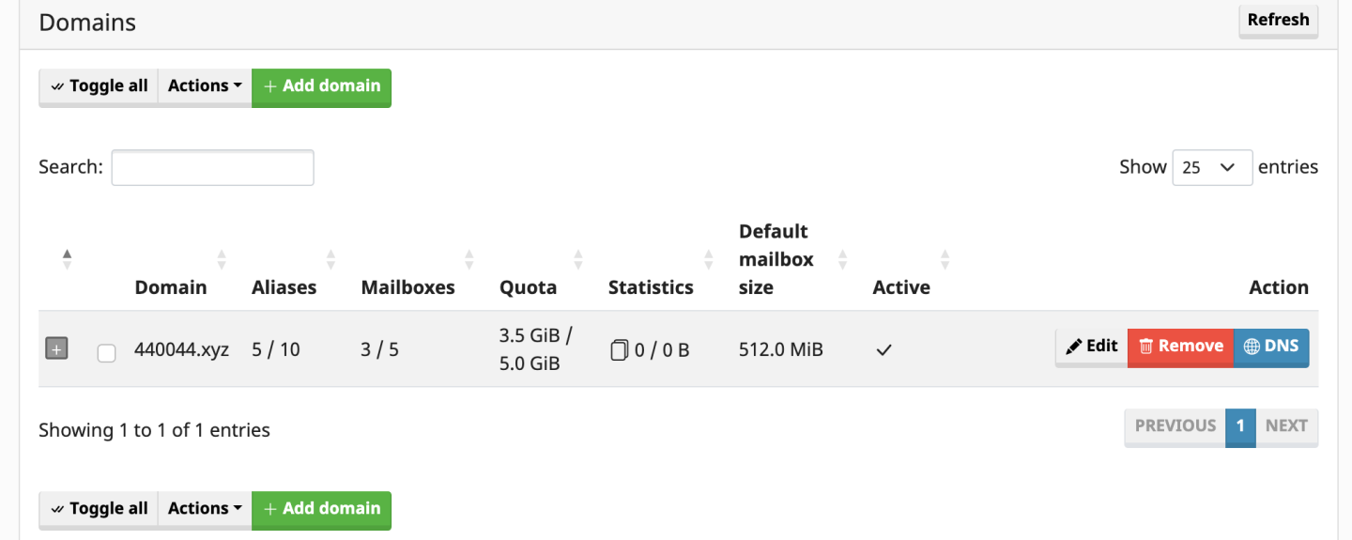1352x540 pixels.
Task: Open the Show entries count dropdown
Action: click(1211, 167)
